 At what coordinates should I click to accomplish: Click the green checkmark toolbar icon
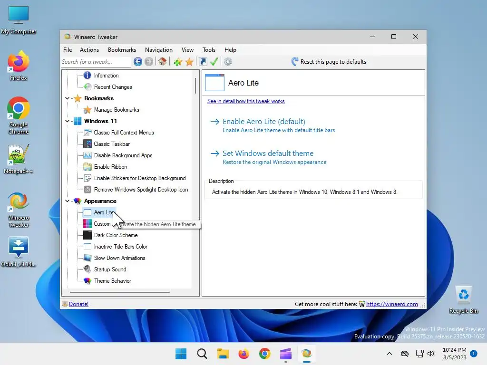pos(214,61)
